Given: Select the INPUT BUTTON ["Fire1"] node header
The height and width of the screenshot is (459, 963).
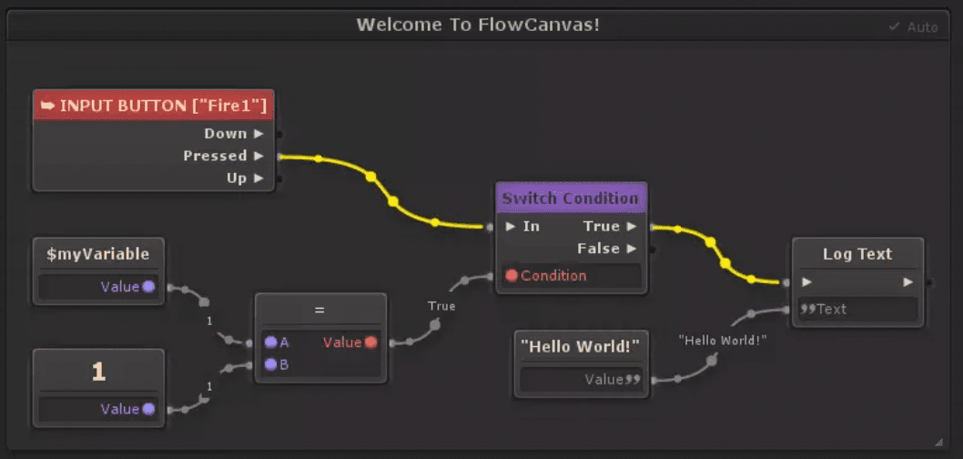Looking at the screenshot, I should (x=154, y=106).
